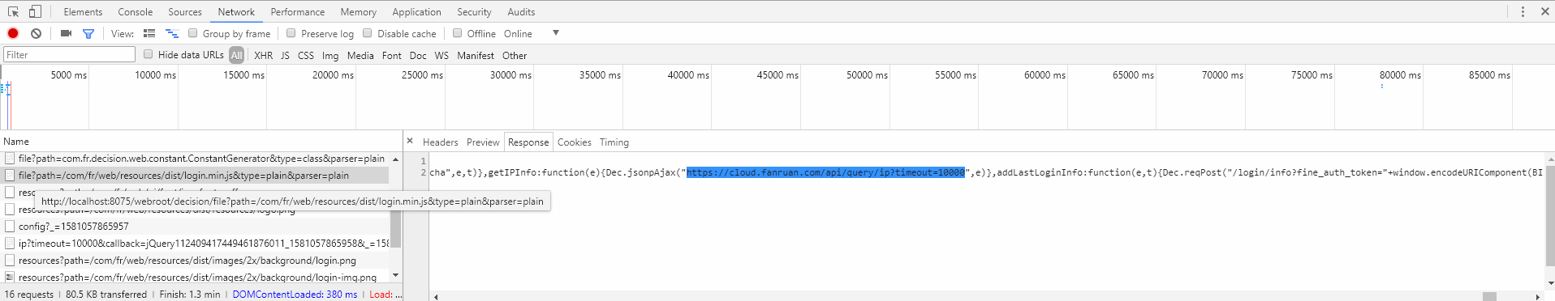This screenshot has height=301, width=1555.
Task: Enable Disable cache checkbox
Action: click(367, 33)
